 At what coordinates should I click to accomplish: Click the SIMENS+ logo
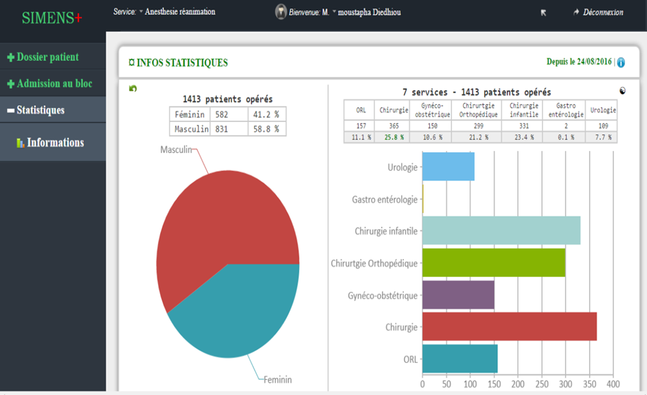[52, 18]
